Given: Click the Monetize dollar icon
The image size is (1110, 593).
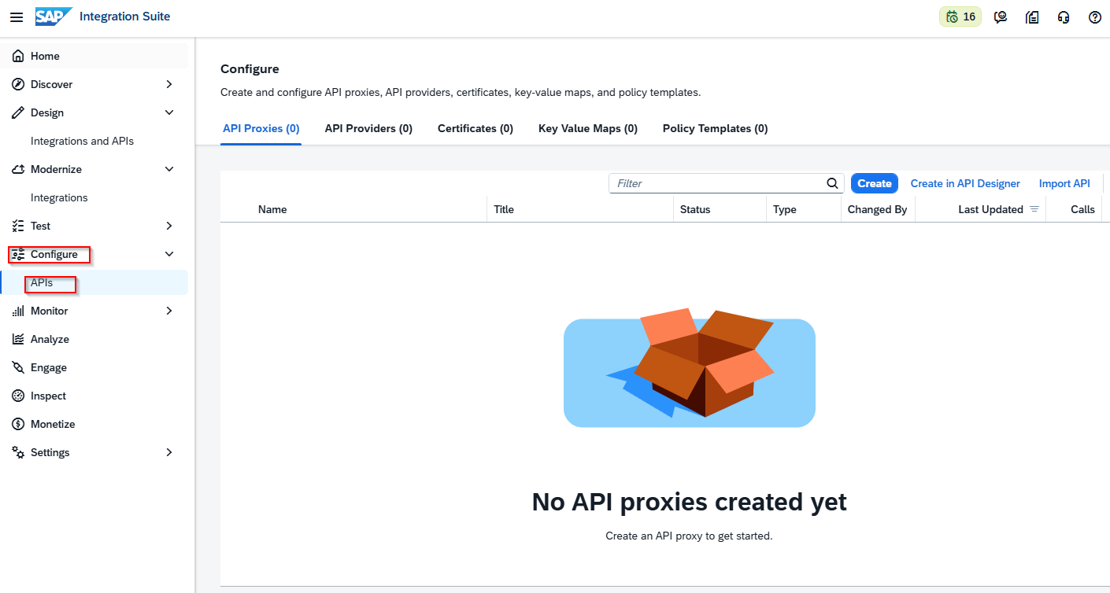Looking at the screenshot, I should 18,424.
